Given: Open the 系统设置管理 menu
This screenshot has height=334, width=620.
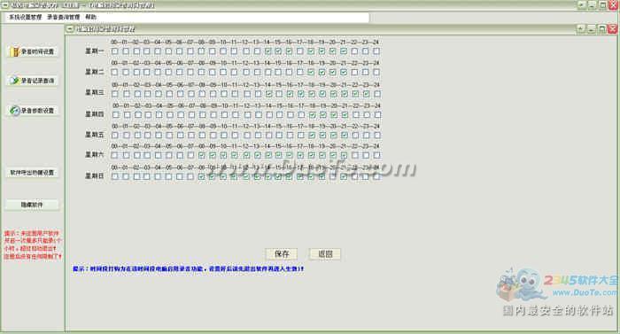Looking at the screenshot, I should point(26,17).
